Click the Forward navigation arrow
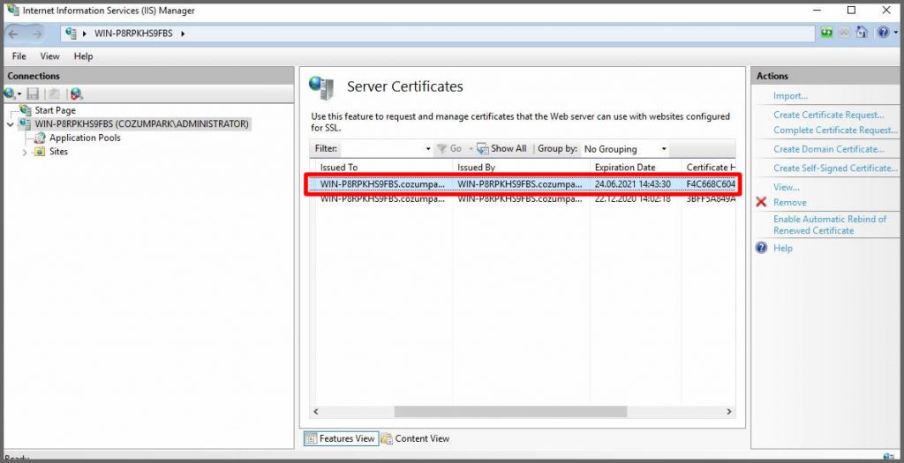The height and width of the screenshot is (463, 904). click(37, 34)
